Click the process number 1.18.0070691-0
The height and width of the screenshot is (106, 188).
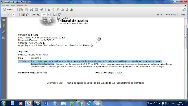click(x=47, y=40)
